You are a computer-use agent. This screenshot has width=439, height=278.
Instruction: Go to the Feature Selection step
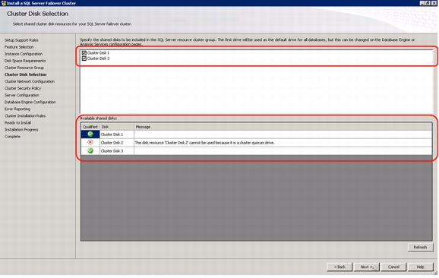click(19, 47)
